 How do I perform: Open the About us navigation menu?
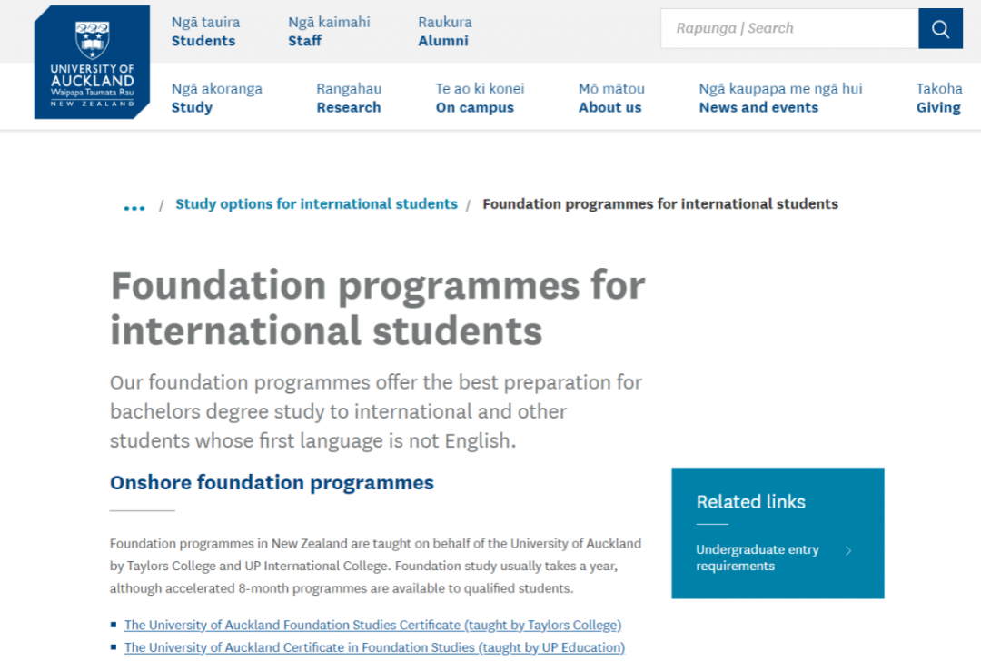click(x=611, y=98)
